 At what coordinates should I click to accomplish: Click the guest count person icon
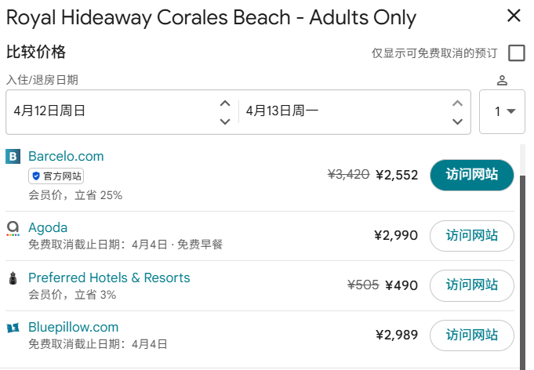[503, 80]
